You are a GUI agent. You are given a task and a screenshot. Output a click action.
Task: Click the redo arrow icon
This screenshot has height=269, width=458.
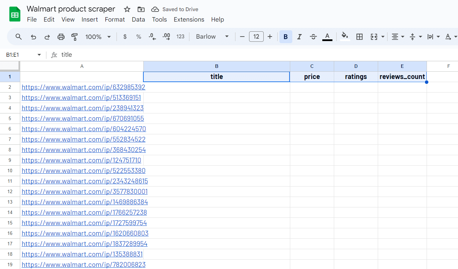47,37
